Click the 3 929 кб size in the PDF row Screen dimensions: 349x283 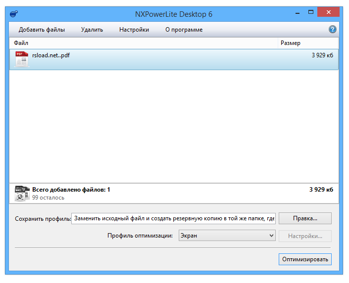coord(322,55)
